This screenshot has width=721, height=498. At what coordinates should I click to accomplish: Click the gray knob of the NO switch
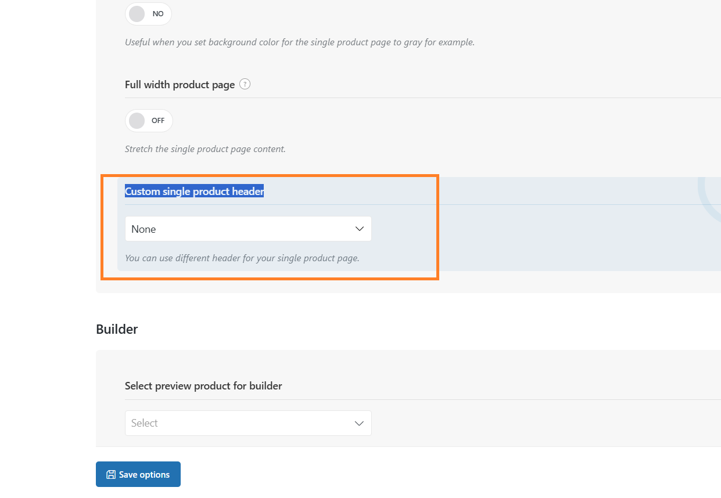[137, 14]
